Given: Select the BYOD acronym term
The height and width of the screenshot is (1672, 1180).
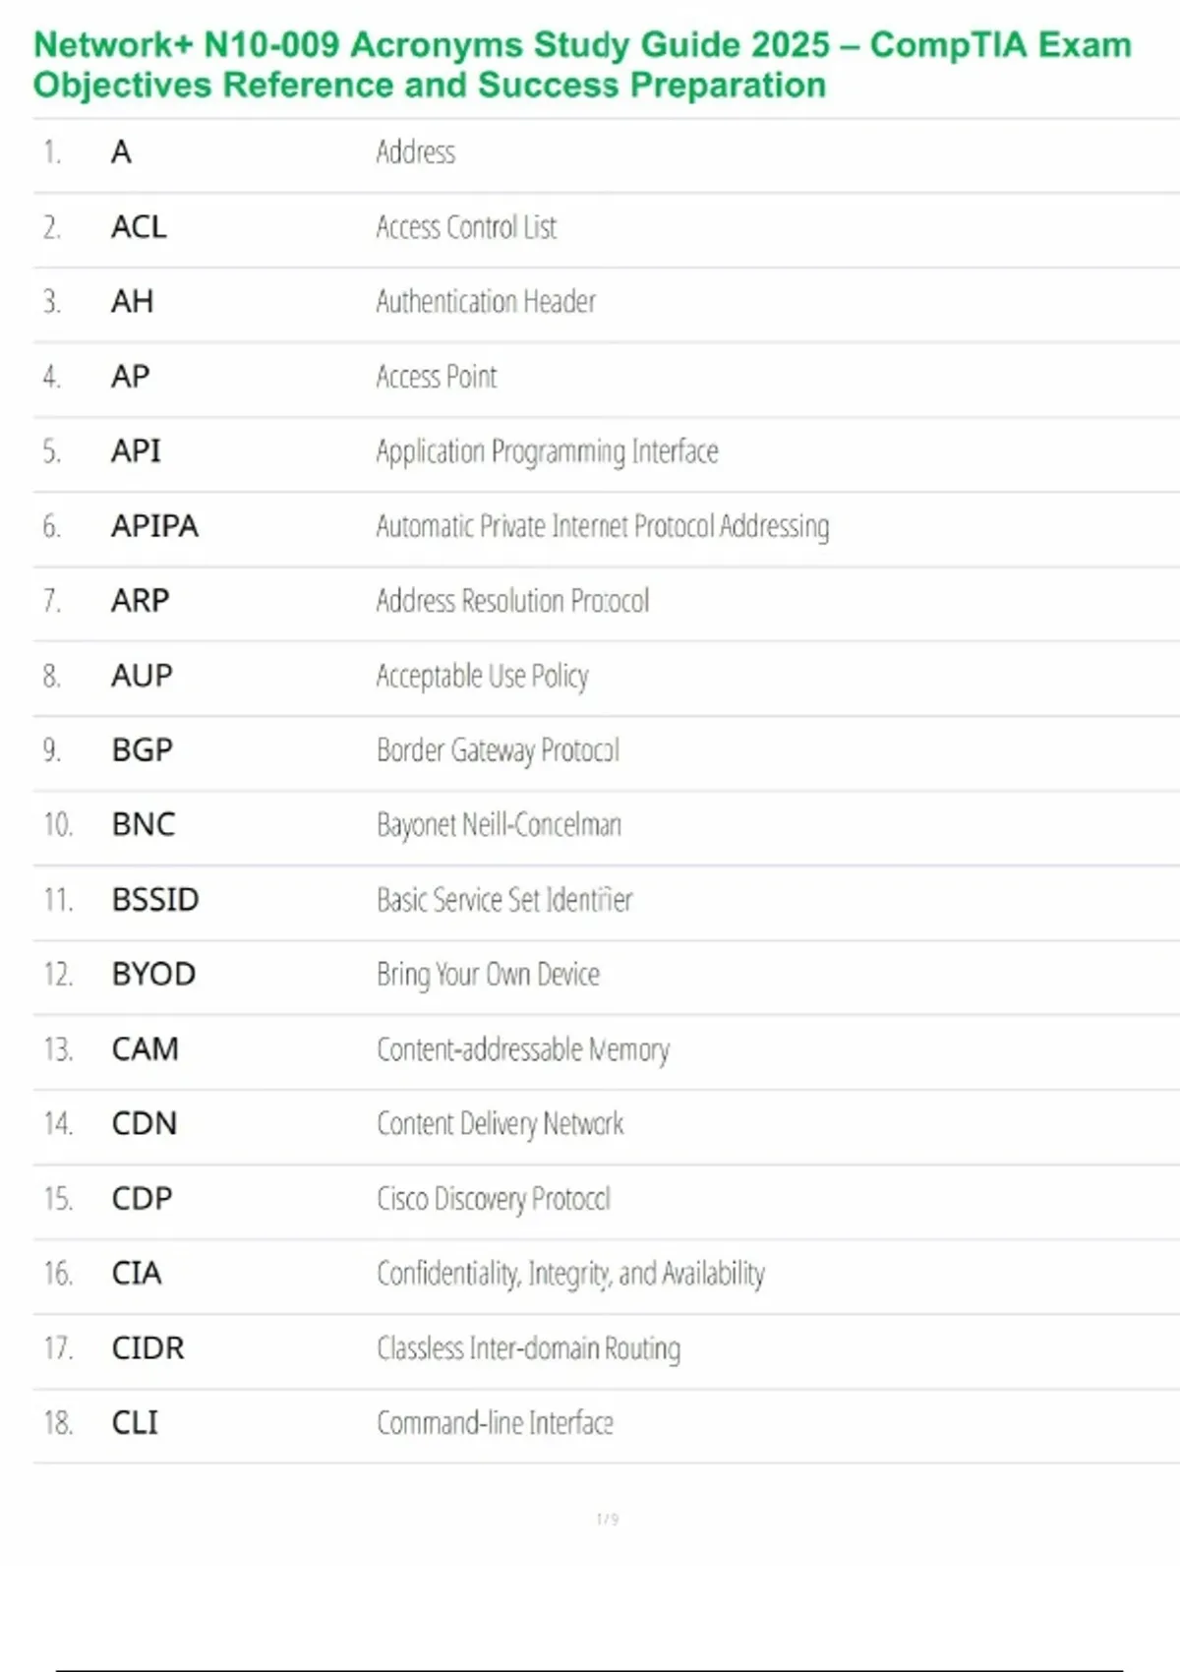Looking at the screenshot, I should click(153, 975).
